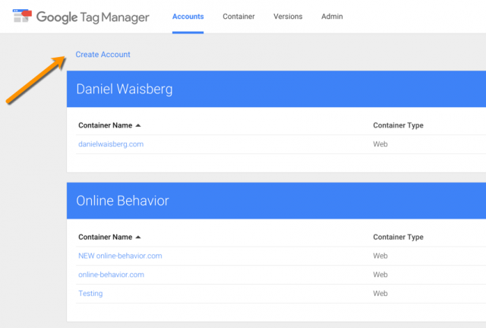Switch to the Container tab
The image size is (486, 328).
[x=238, y=17]
